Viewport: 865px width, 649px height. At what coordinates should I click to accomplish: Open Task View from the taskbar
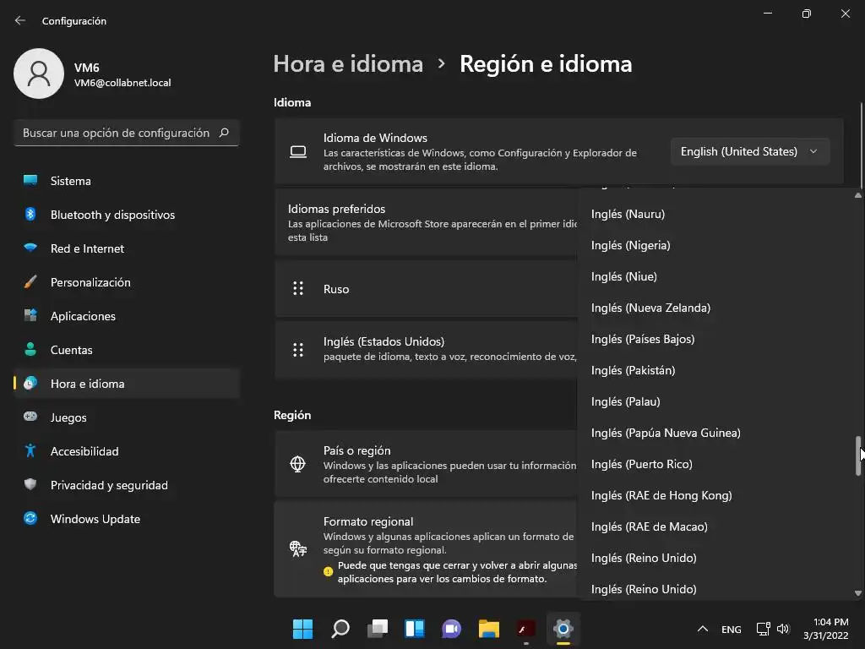point(378,629)
